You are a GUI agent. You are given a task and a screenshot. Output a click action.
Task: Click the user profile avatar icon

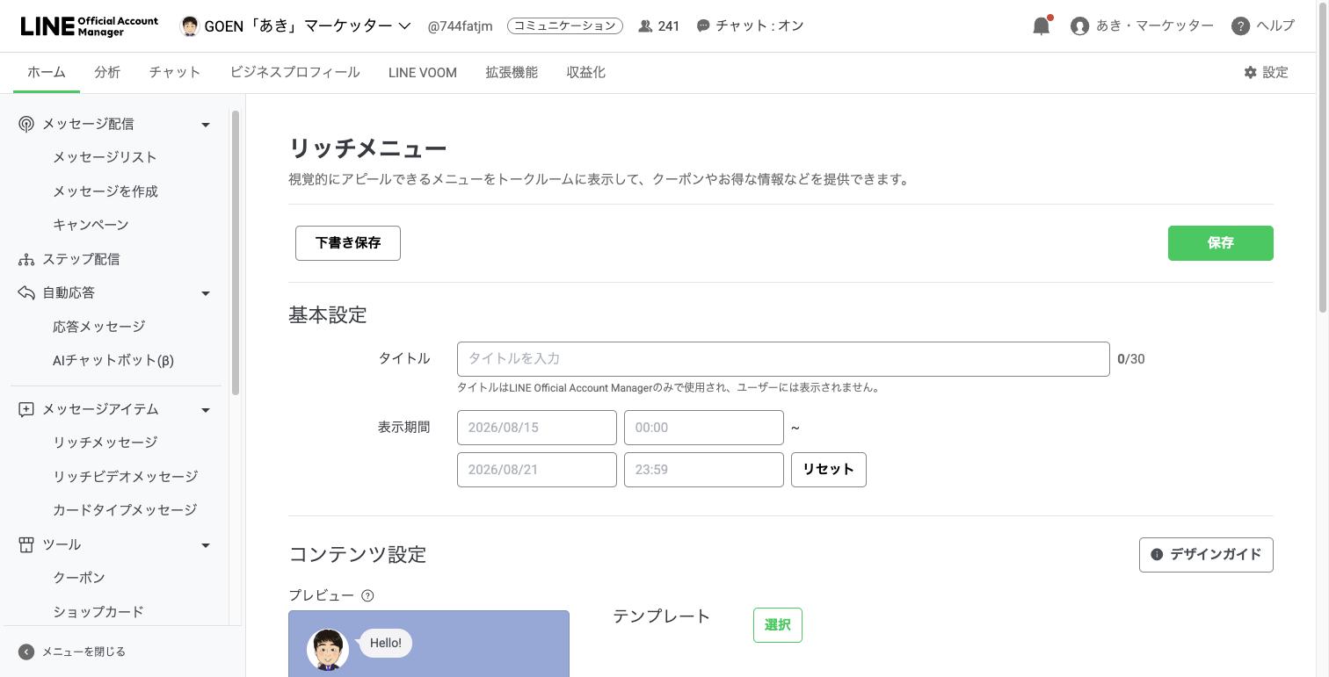coord(1079,26)
